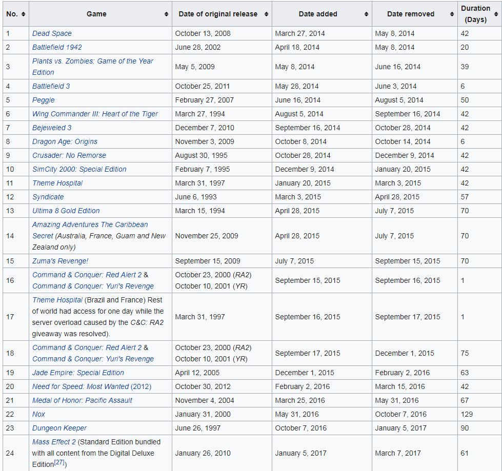Sort by Date removed column arrows
Viewport: 502px width, 471px height.
point(452,14)
